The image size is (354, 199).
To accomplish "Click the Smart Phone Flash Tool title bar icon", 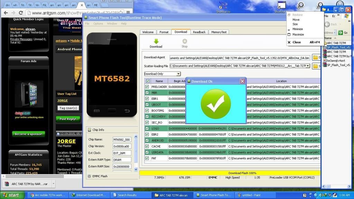I will point(86,18).
